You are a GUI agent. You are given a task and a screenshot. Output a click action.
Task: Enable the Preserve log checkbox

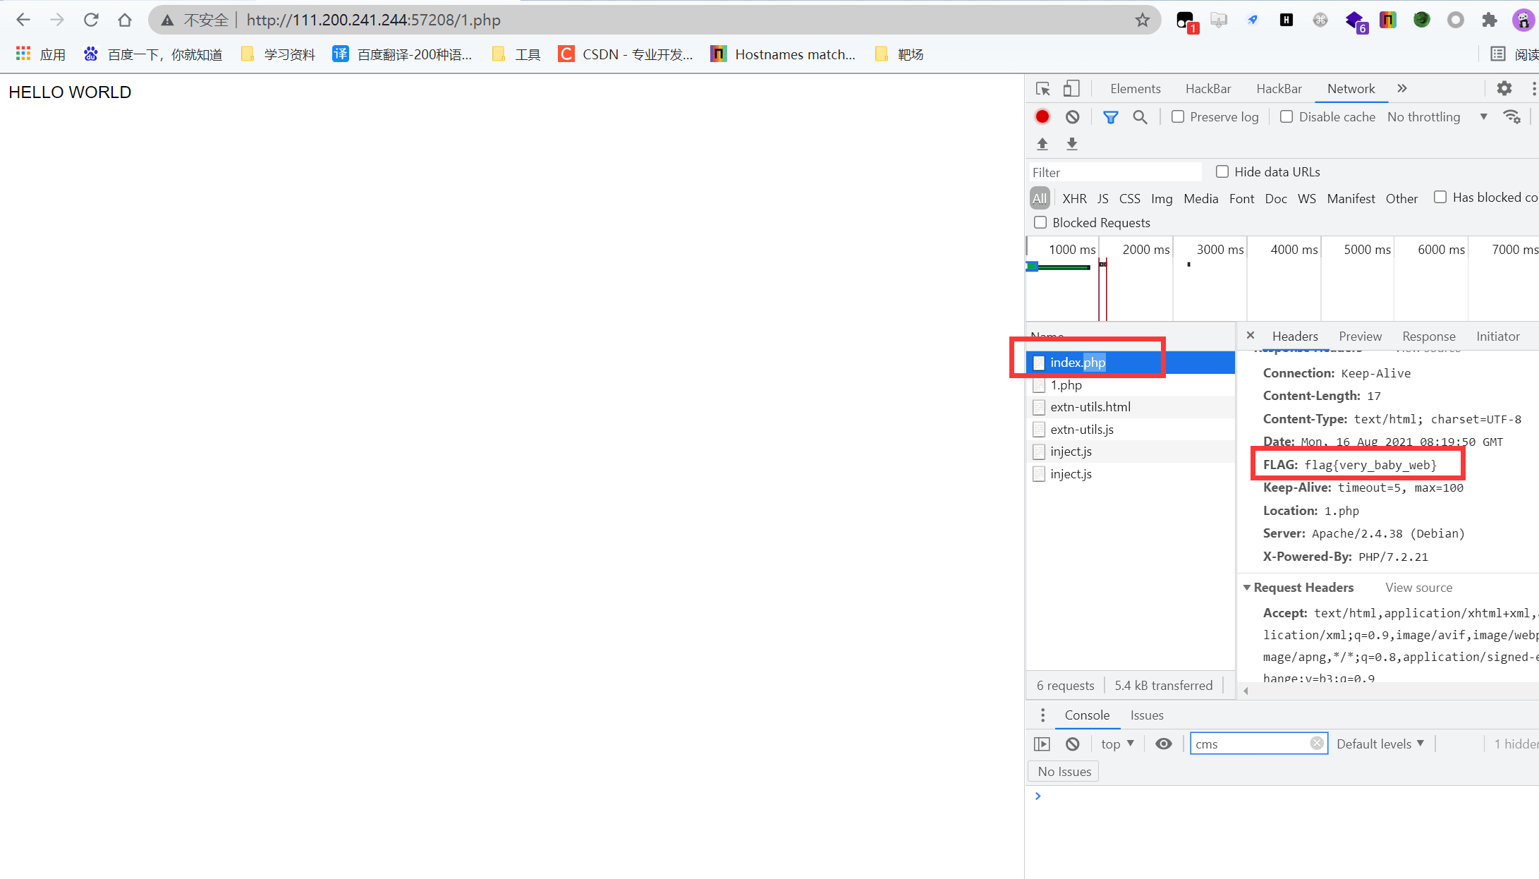[1178, 117]
